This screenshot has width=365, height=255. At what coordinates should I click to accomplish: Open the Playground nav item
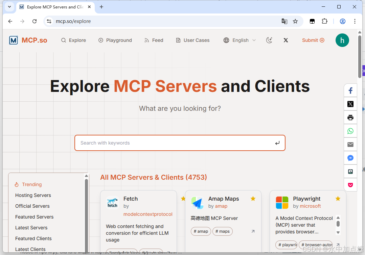tap(115, 40)
